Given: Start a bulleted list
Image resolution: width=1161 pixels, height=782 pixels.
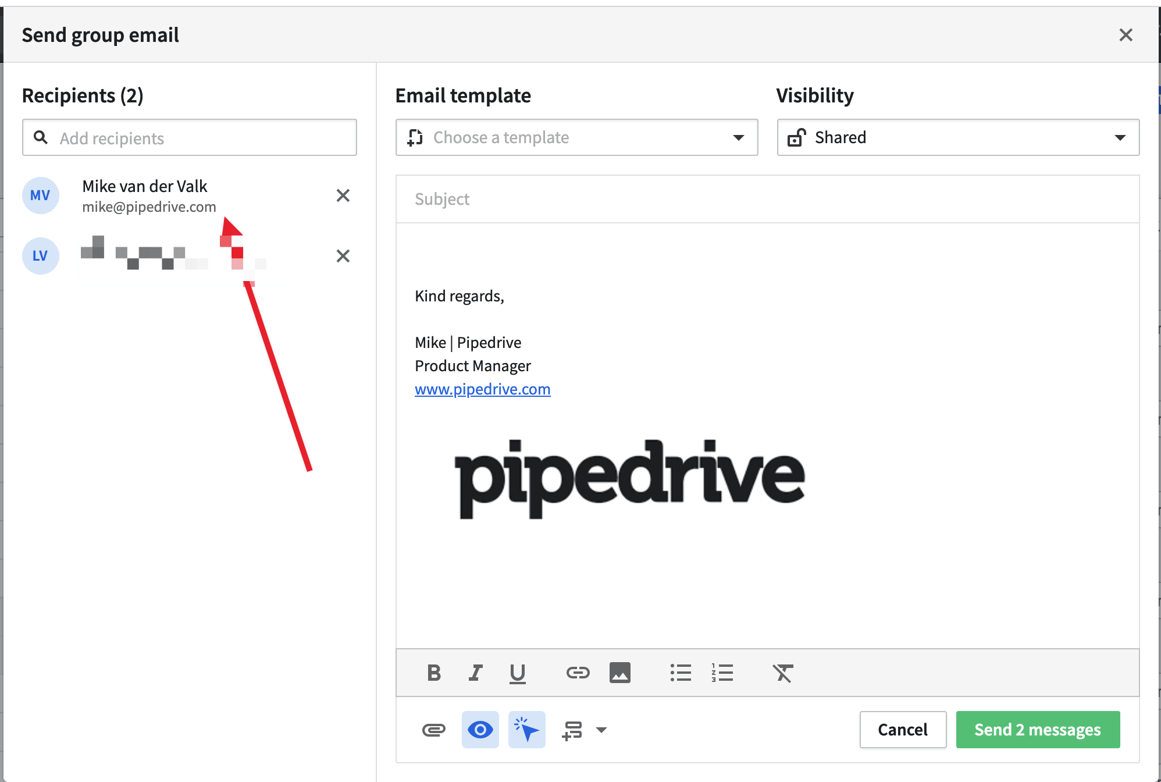Looking at the screenshot, I should click(x=680, y=673).
